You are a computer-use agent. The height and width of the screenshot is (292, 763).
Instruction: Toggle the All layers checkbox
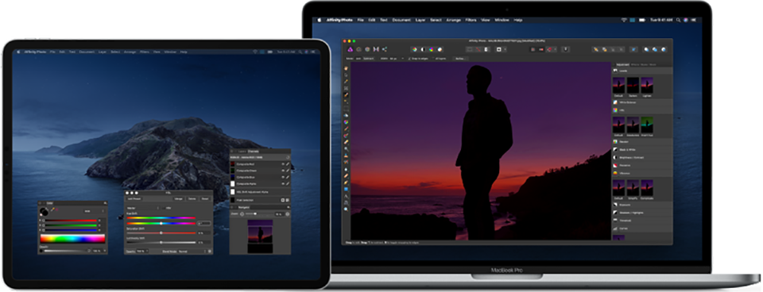(433, 59)
